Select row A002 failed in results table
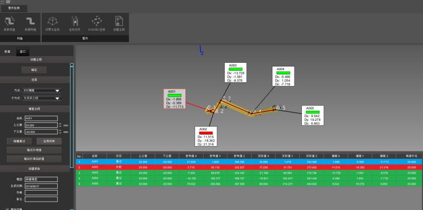 point(249,167)
